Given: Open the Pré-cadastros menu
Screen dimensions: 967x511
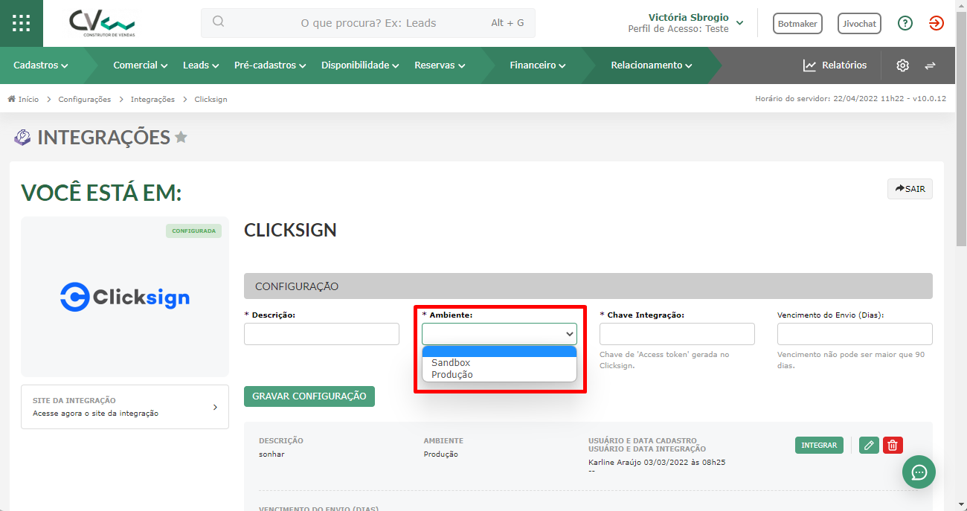Looking at the screenshot, I should pyautogui.click(x=270, y=65).
